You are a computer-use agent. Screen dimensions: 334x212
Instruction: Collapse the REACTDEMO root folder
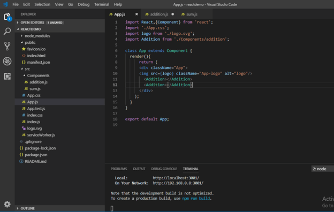pyautogui.click(x=18, y=29)
